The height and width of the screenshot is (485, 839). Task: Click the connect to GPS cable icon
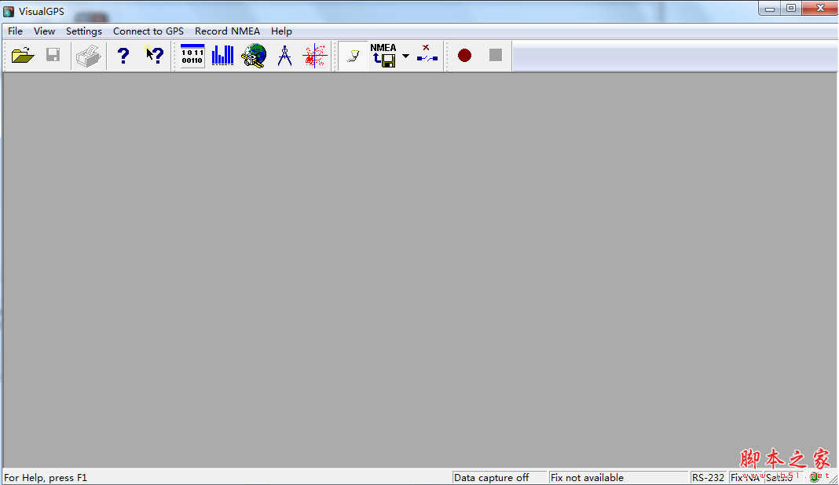[x=354, y=55]
